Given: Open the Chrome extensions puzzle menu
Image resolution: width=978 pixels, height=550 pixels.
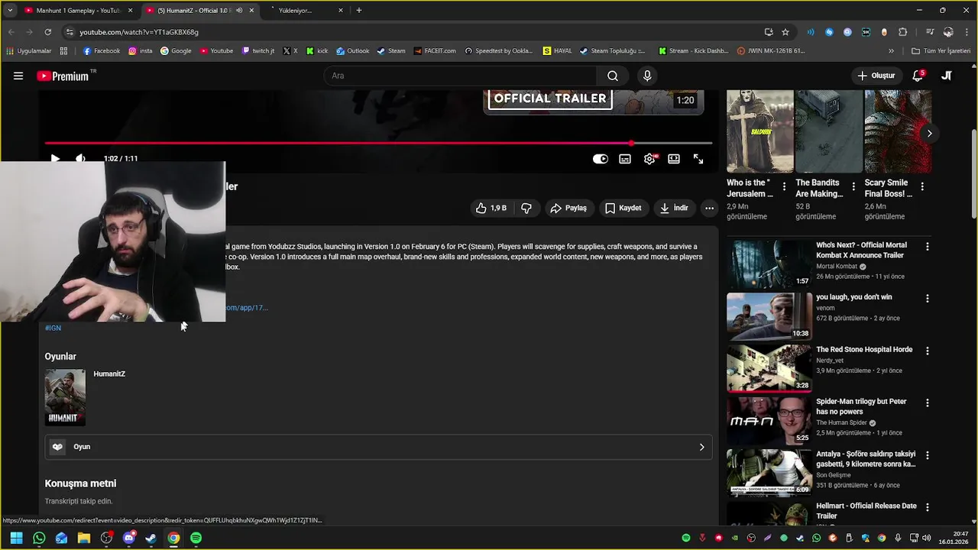Looking at the screenshot, I should point(903,32).
